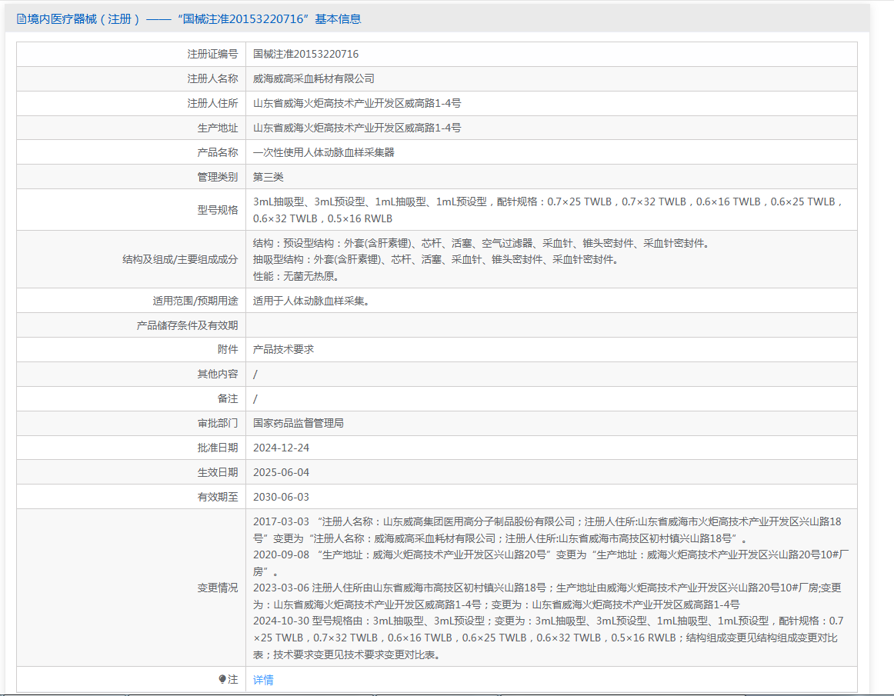Click the 产品名称 label cell
Viewport: 894px width, 696px height.
[x=131, y=152]
